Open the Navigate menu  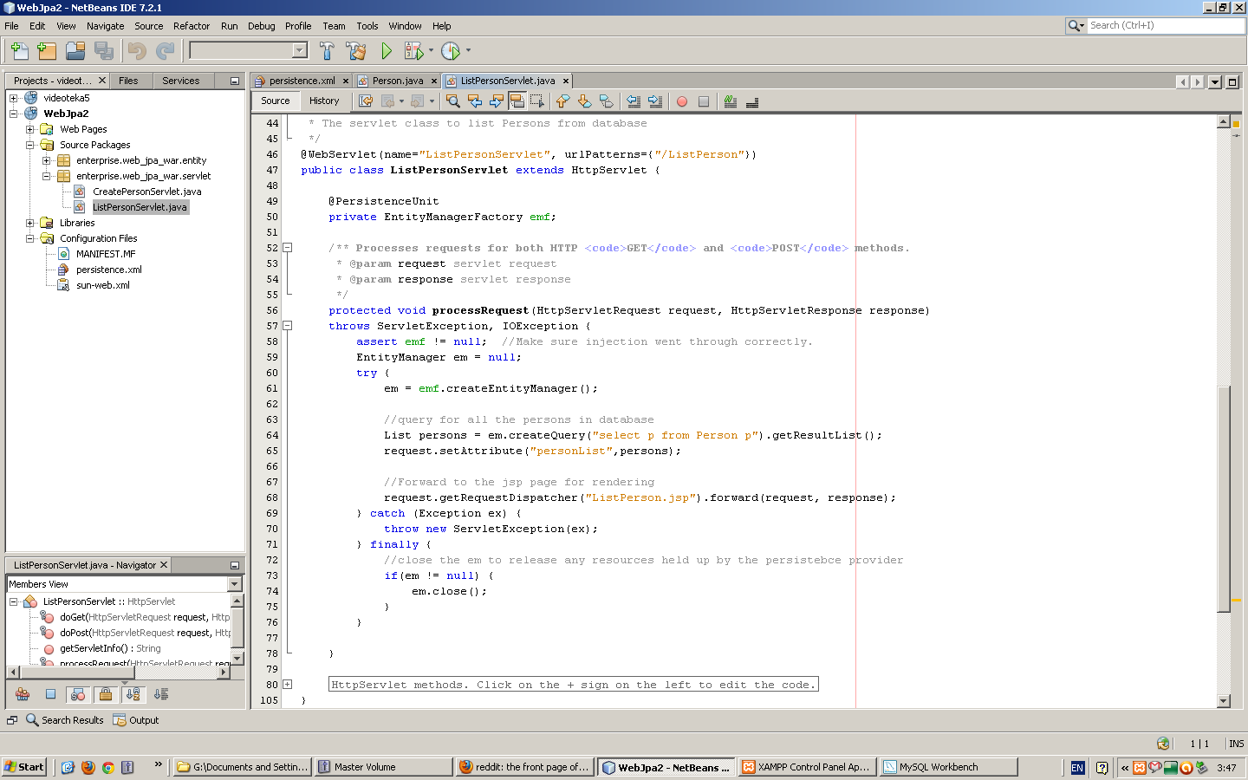tap(106, 26)
